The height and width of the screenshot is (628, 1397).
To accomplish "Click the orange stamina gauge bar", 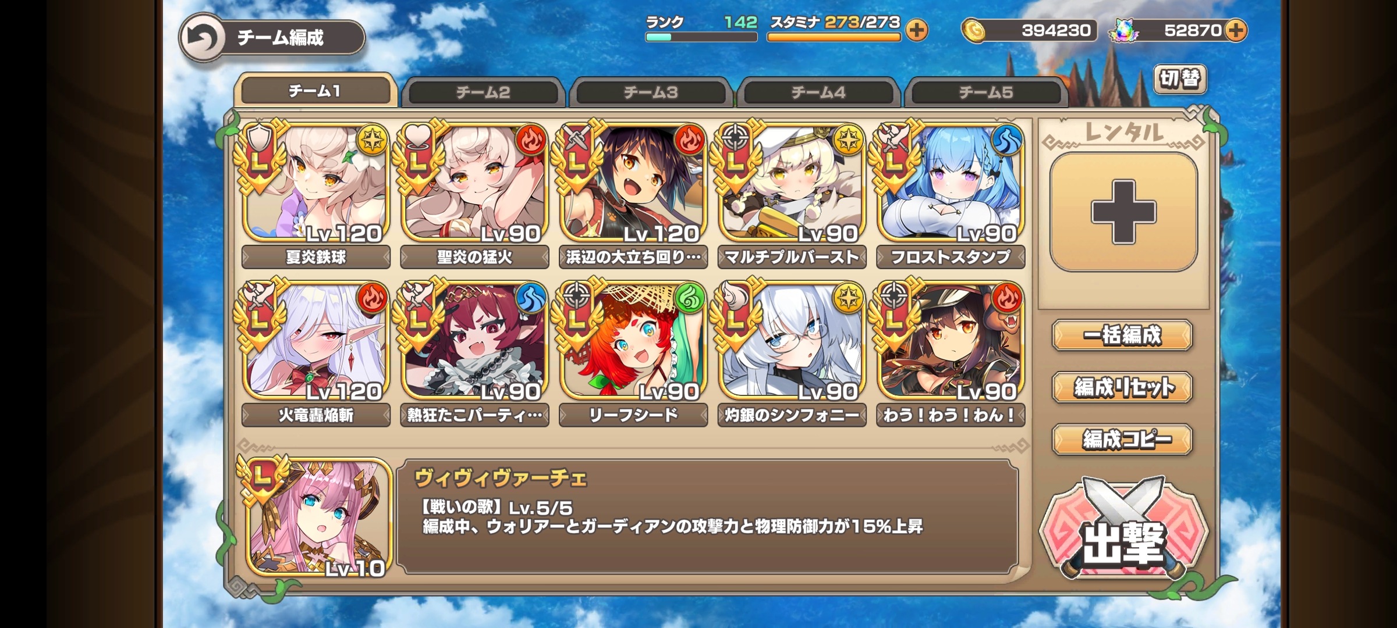I will (834, 37).
